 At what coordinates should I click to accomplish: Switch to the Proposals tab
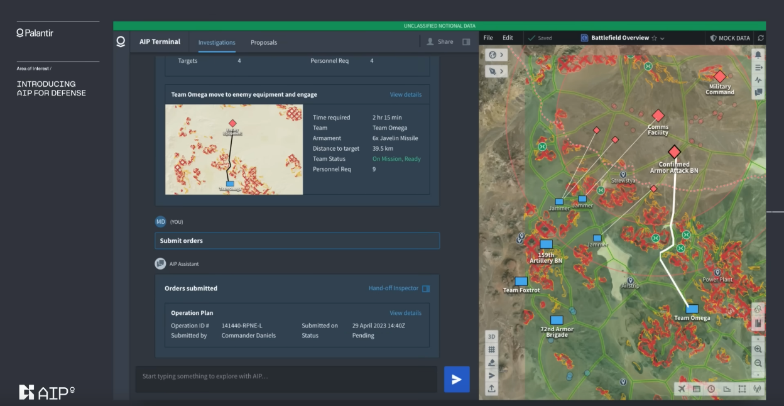[264, 42]
